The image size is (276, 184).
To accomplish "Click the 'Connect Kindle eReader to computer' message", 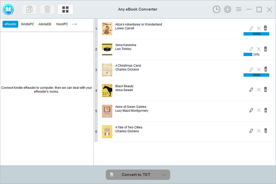I will click(x=47, y=90).
